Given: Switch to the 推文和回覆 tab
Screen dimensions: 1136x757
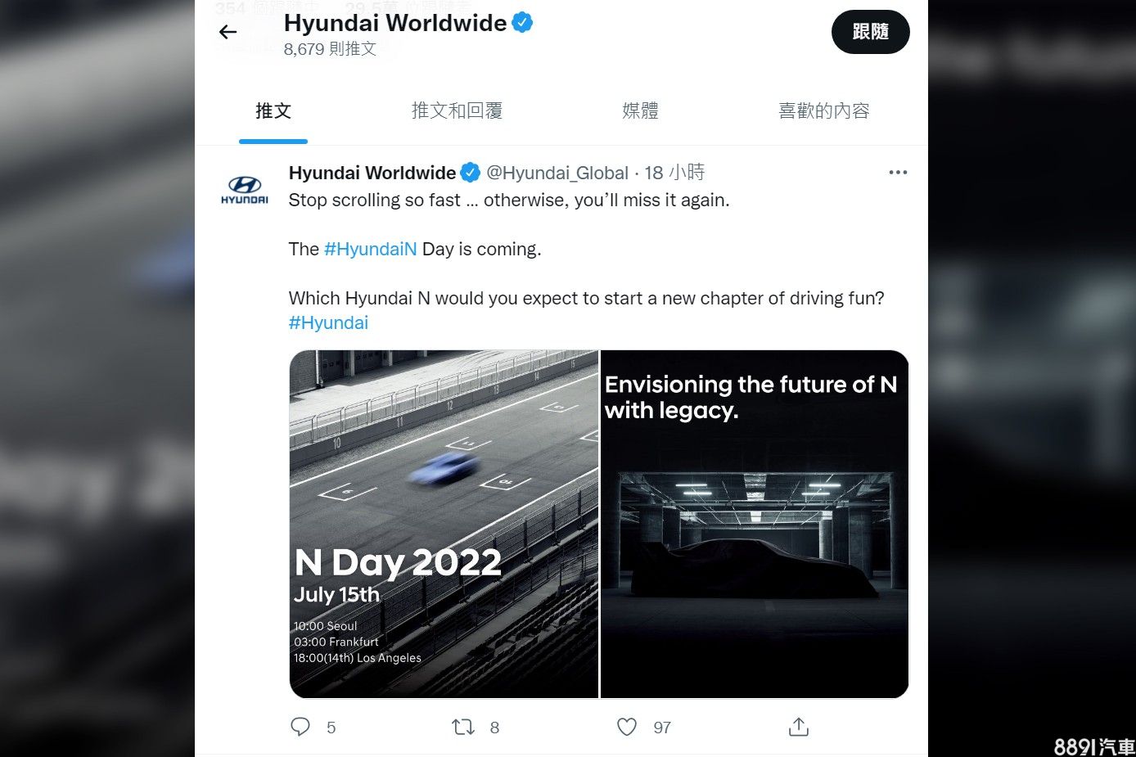Looking at the screenshot, I should click(457, 110).
